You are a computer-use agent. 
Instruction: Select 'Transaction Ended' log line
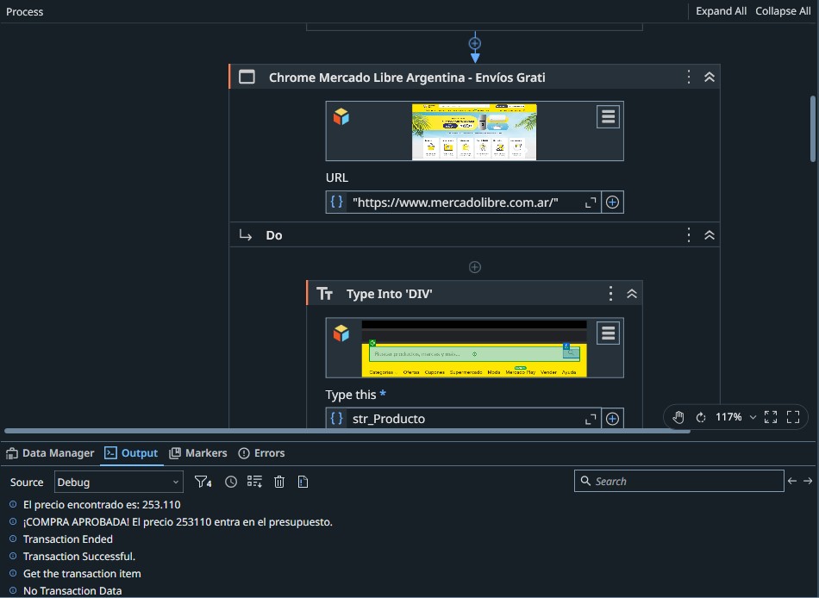tap(68, 539)
